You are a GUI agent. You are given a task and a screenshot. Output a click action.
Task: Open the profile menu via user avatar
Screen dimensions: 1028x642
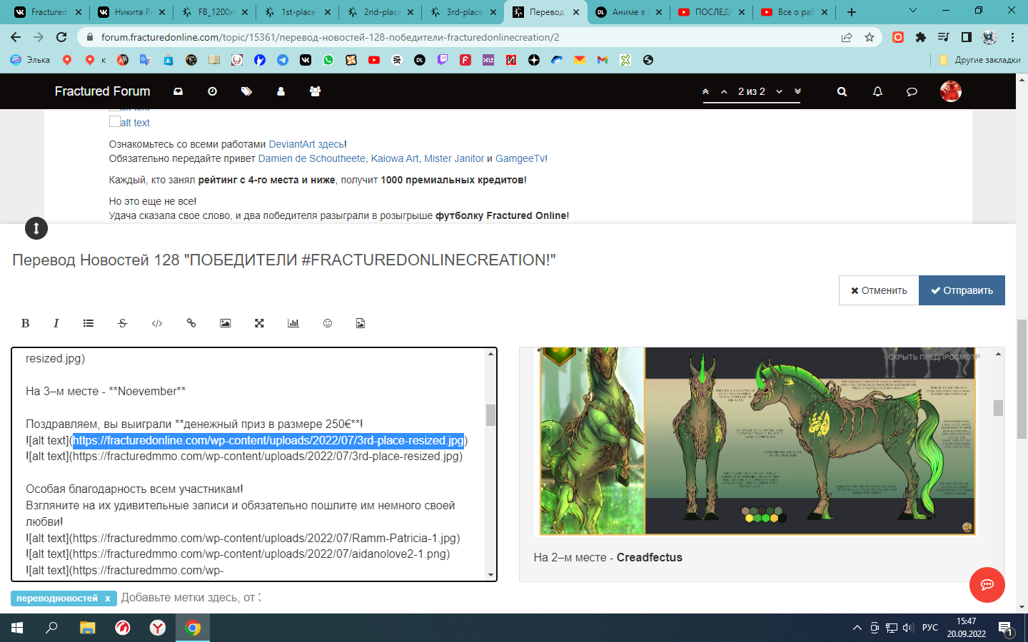(x=951, y=91)
